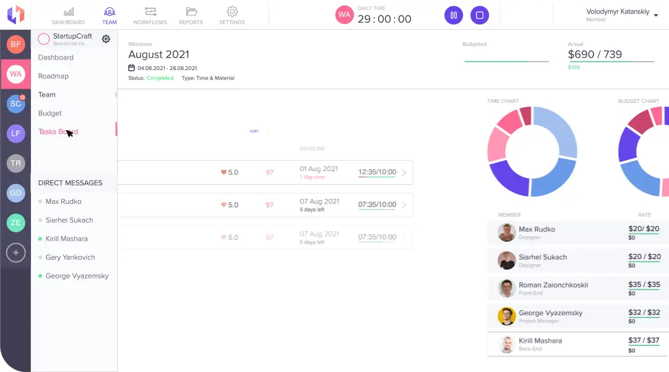Pause the daily time tracker
The width and height of the screenshot is (669, 372).
point(453,15)
